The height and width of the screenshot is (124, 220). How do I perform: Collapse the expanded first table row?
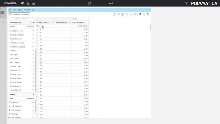[x=38, y=26]
